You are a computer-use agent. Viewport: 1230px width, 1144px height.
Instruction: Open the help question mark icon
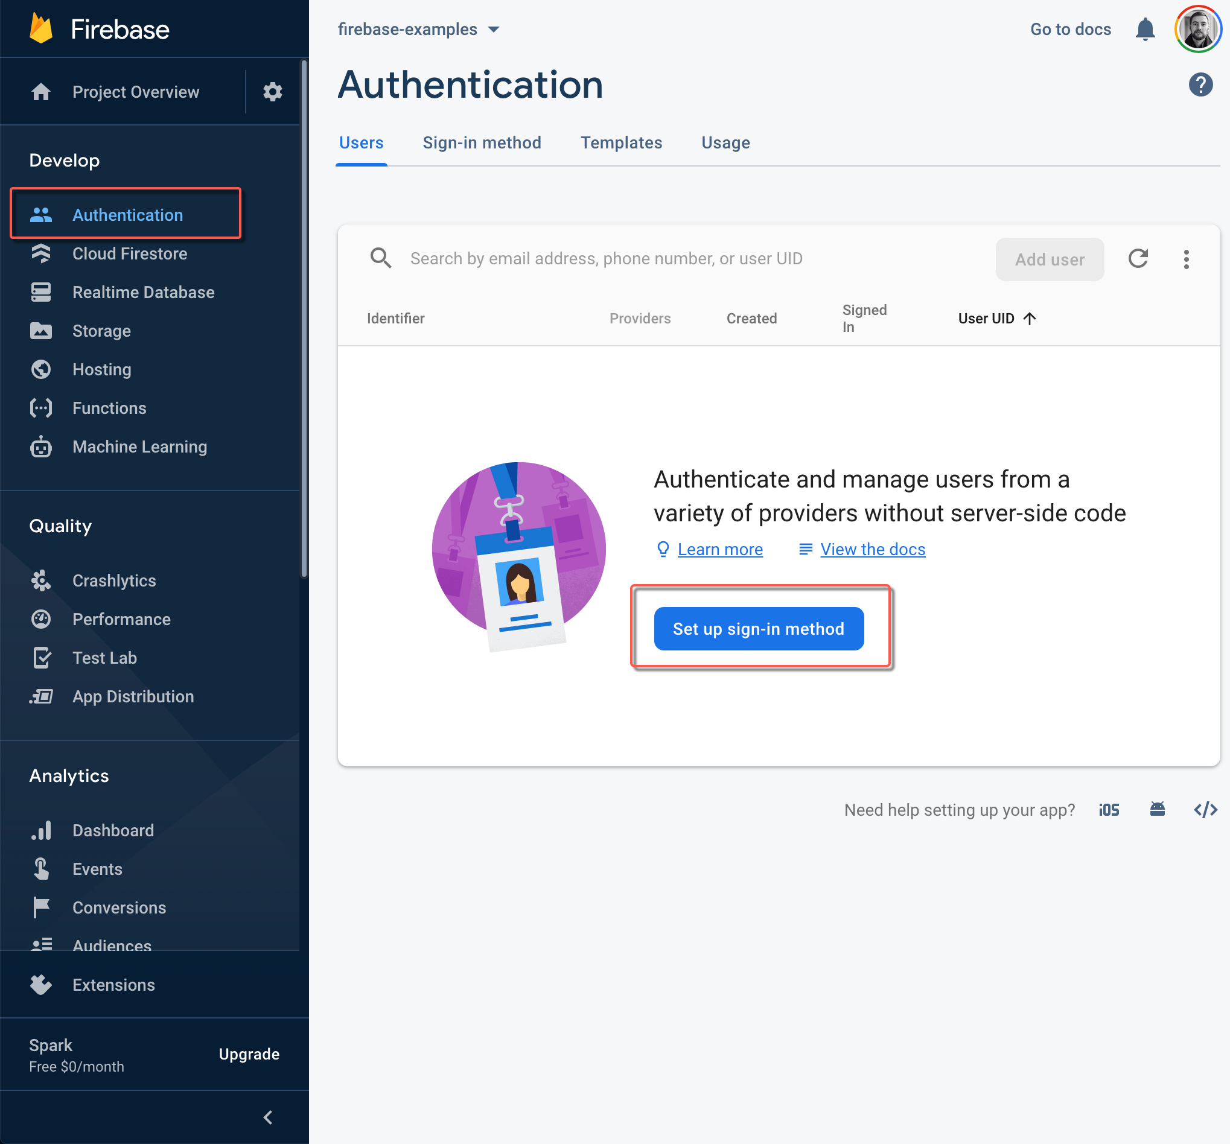coord(1200,84)
